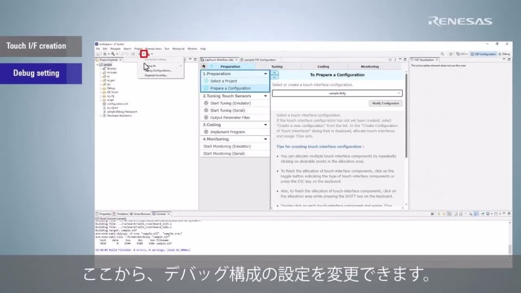Select the Preparation workflow tab
The height and width of the screenshot is (293, 521).
tap(230, 66)
